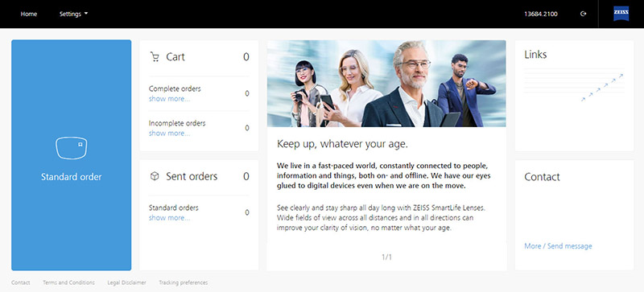
Task: Open the Legal Disclaimer footer link
Action: pyautogui.click(x=126, y=282)
